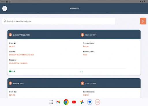Image resolution: width=148 pixels, height=106 pixels.
Task: Click Scheme Liable amount on second claim card
Action: [86, 95]
